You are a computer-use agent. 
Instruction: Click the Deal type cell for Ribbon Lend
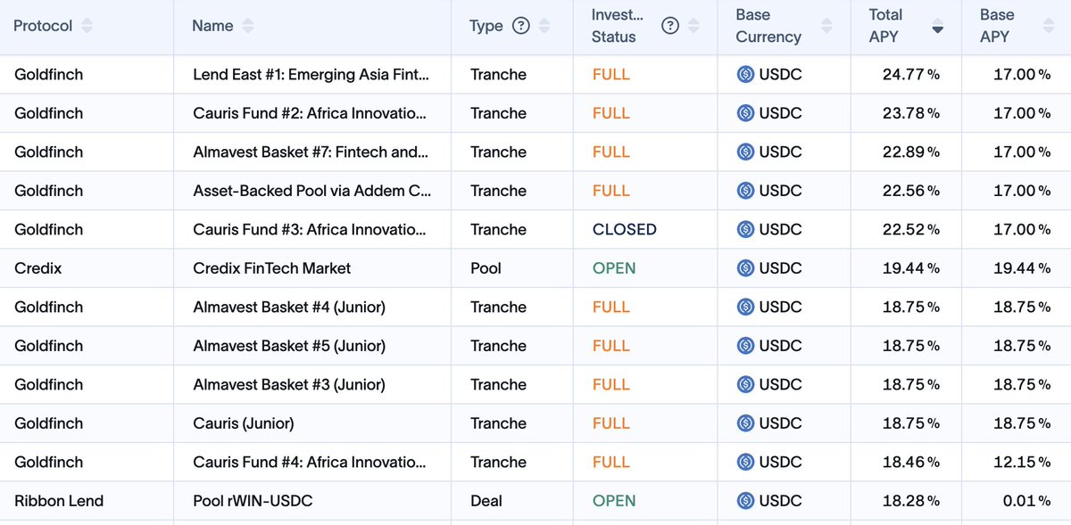(486, 501)
